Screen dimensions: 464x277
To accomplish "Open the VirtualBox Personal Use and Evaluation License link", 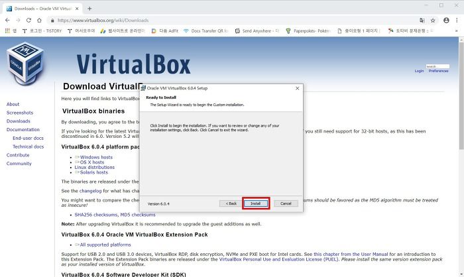I will (x=279, y=259).
